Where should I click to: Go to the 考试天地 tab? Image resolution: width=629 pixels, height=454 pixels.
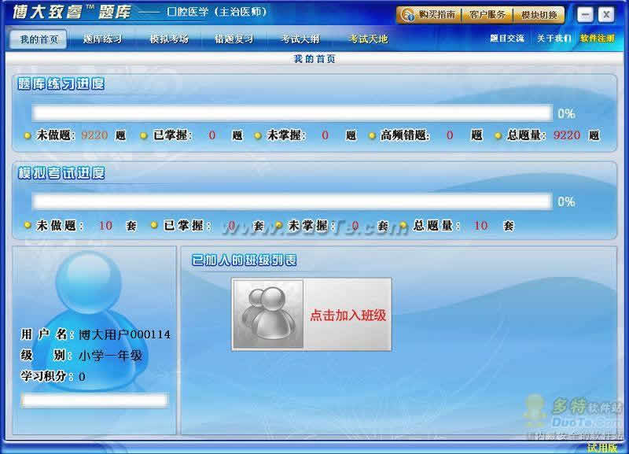368,39
